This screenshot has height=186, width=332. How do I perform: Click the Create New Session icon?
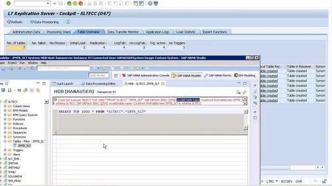tap(135, 4)
